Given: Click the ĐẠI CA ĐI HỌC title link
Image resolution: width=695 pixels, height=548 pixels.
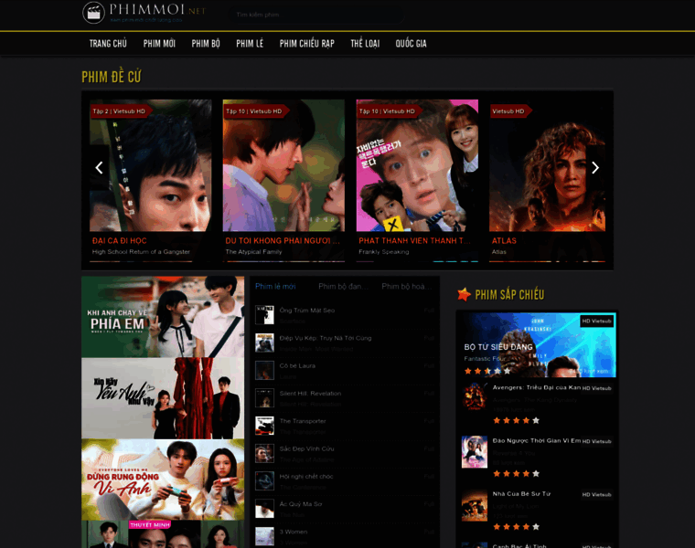Looking at the screenshot, I should click(x=119, y=241).
